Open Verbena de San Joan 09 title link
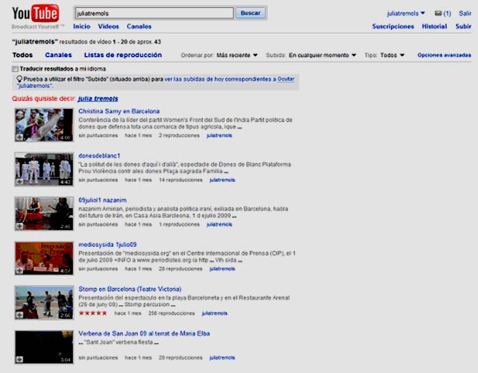This screenshot has width=478, height=373. (x=144, y=333)
